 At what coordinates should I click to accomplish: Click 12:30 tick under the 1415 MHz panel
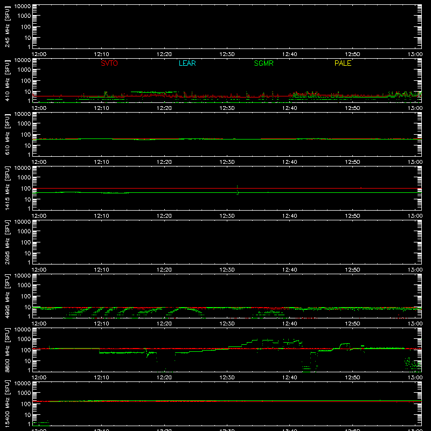click(x=227, y=216)
